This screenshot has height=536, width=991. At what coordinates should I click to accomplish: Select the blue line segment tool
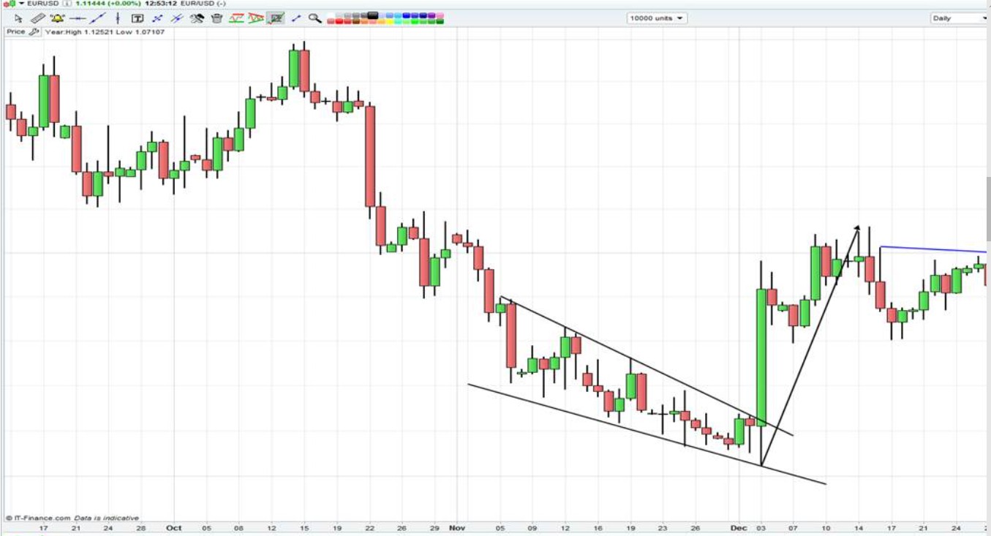295,18
